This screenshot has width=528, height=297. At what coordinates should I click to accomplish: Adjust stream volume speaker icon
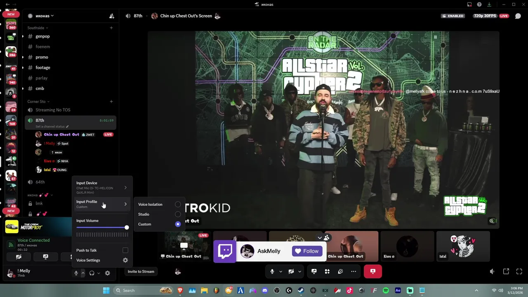coord(492,271)
